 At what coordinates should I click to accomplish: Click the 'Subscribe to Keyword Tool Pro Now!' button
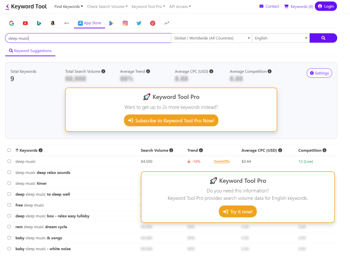(171, 120)
